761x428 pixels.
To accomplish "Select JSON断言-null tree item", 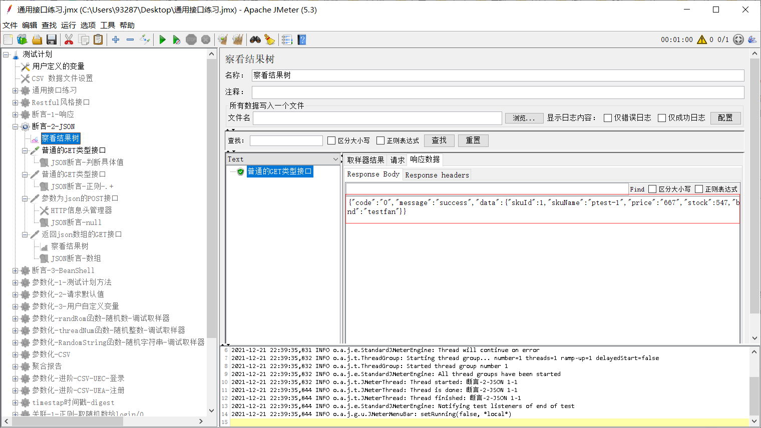I will (x=76, y=222).
